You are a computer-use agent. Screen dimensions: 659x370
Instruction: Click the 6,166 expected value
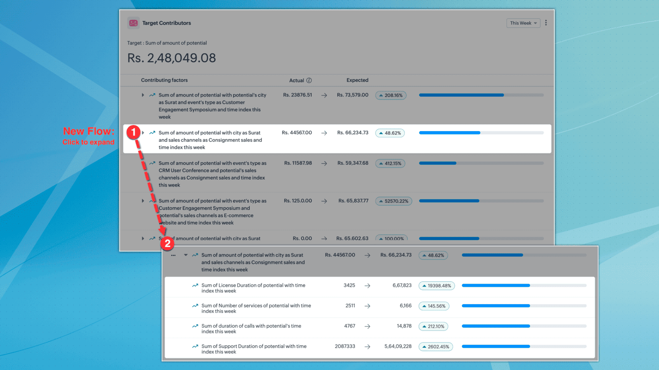[406, 306]
